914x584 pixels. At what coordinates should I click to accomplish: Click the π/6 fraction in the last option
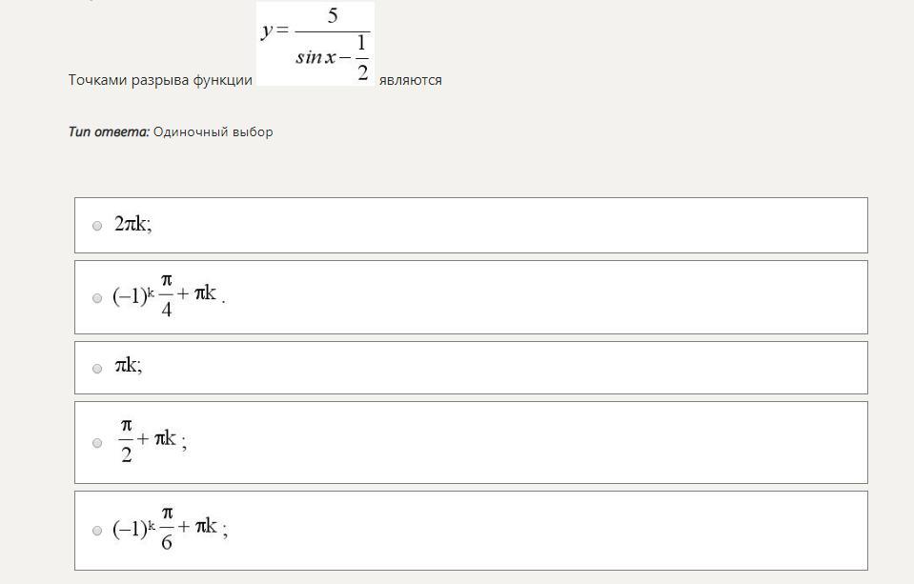(167, 529)
